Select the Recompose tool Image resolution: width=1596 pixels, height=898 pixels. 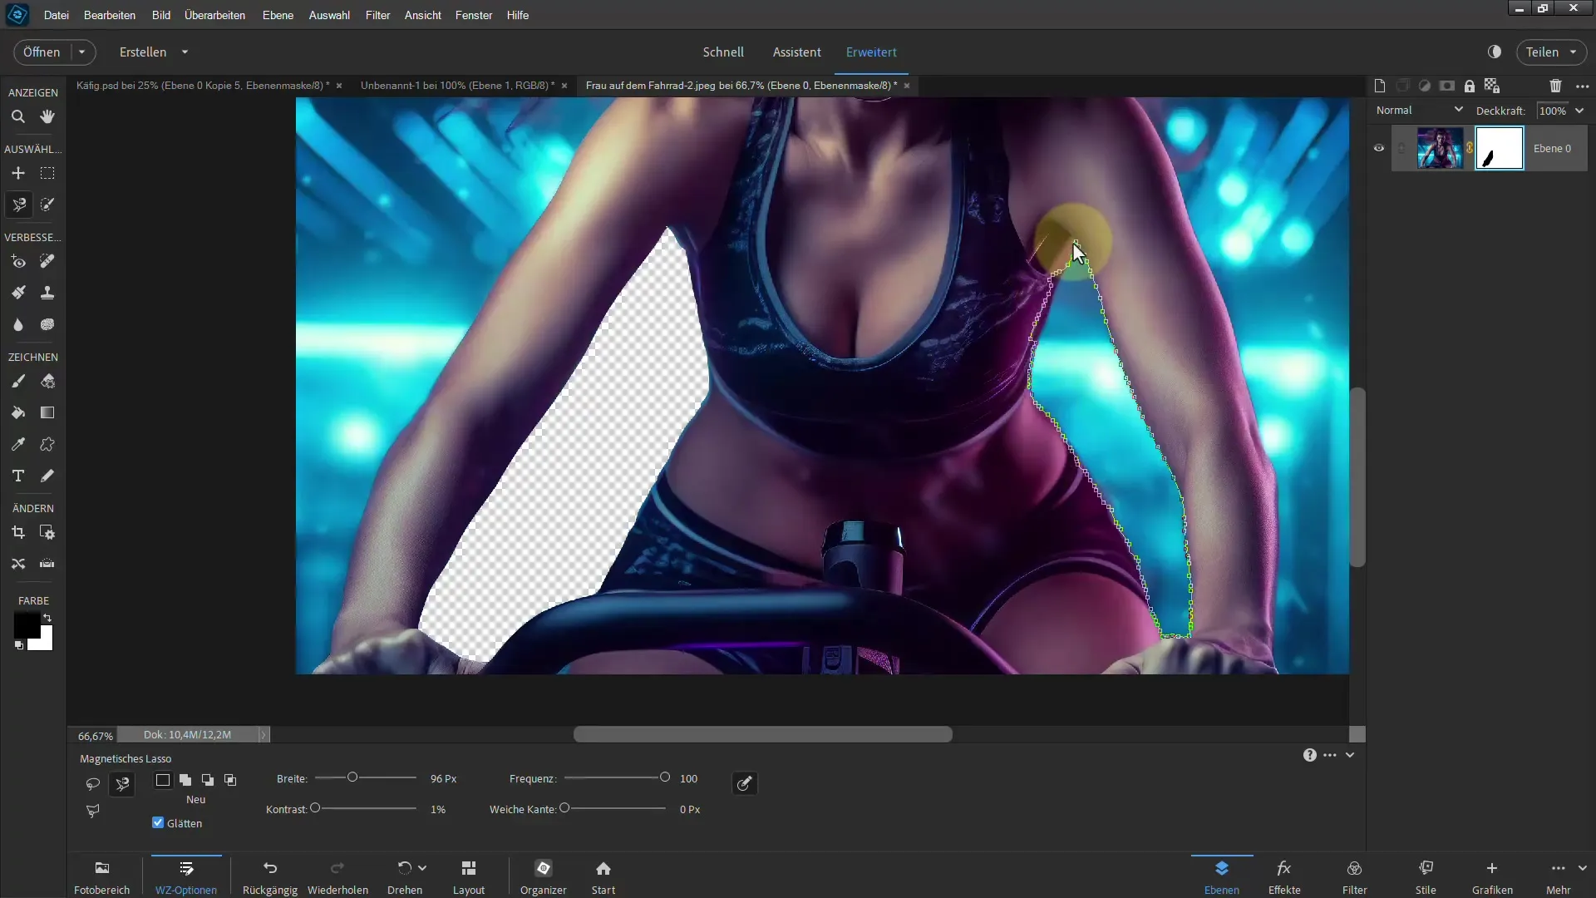coord(47,532)
